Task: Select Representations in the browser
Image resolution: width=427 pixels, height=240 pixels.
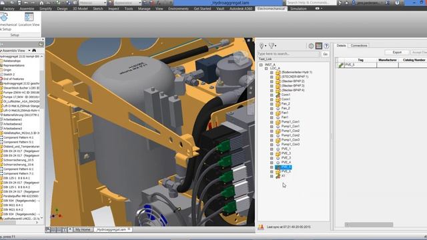Action: coord(13,65)
